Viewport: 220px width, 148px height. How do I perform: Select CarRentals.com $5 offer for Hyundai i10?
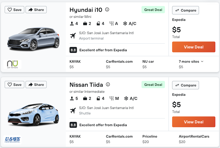tap(119, 64)
